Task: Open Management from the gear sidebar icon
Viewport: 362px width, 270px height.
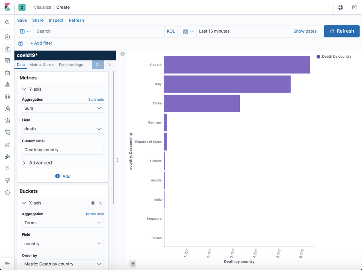Action: coord(8,192)
